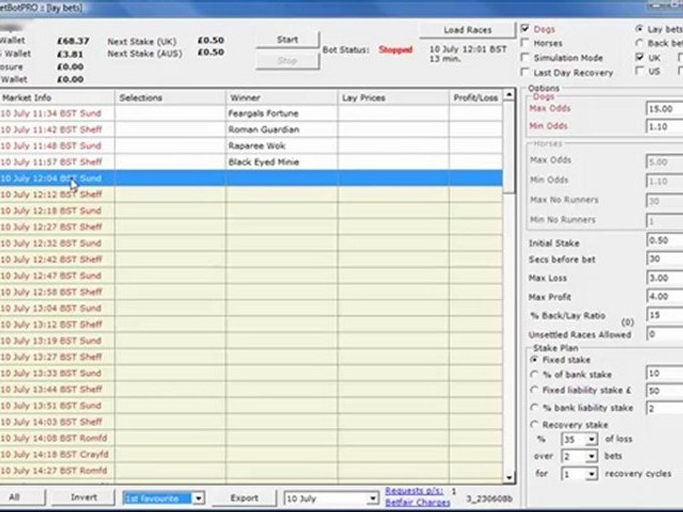The height and width of the screenshot is (512, 683).
Task: Select the 10 July 14:27 BST Romfd row
Action: click(251, 470)
